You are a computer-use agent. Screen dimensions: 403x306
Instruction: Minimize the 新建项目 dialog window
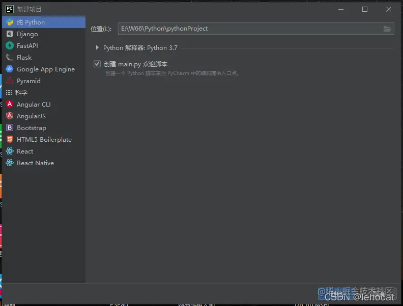pos(341,9)
